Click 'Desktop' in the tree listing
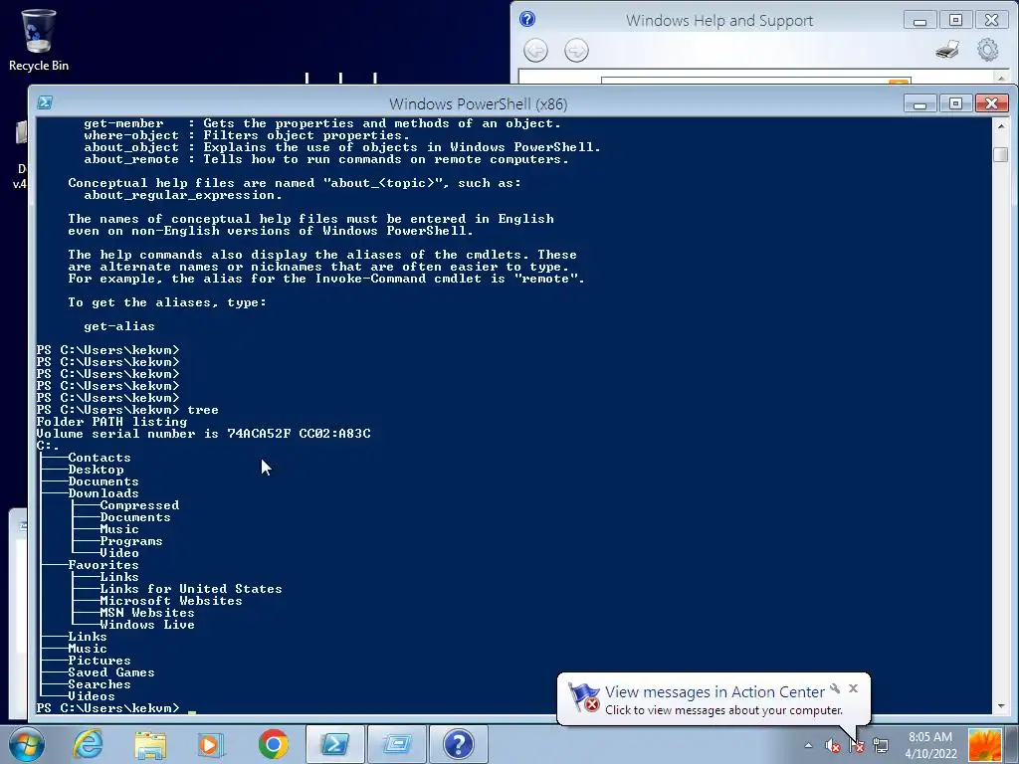This screenshot has height=764, width=1019. click(x=96, y=470)
